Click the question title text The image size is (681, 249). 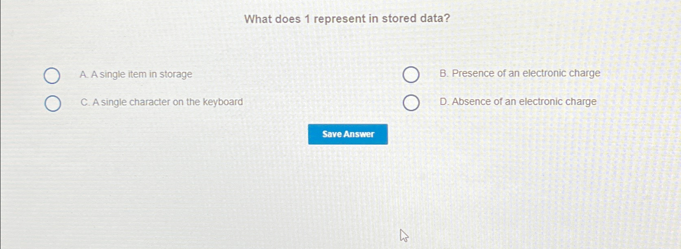coord(346,19)
